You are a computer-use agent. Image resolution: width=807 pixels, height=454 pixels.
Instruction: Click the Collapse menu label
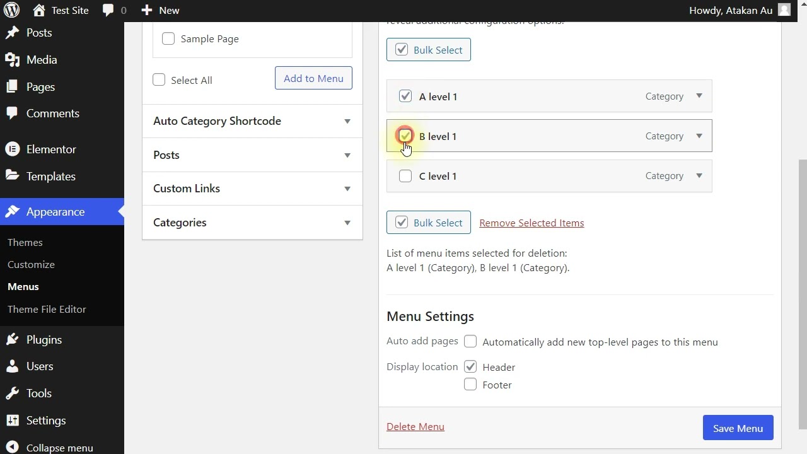point(60,448)
